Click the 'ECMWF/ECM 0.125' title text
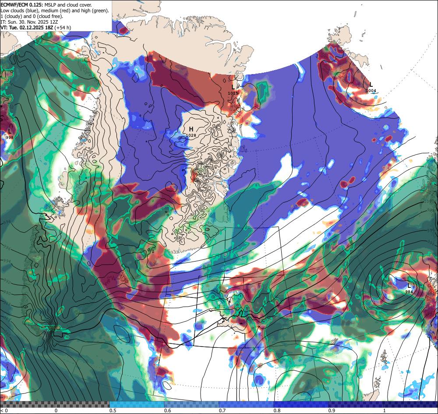Screen dimensions: 438x414 [x=22, y=5]
